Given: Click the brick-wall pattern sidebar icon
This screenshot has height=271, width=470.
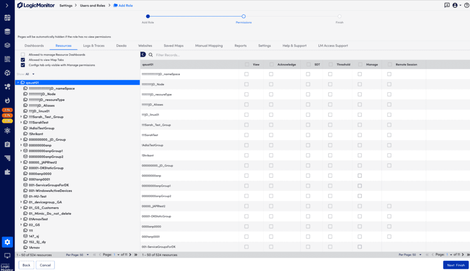Looking at the screenshot, I should coord(7,59).
